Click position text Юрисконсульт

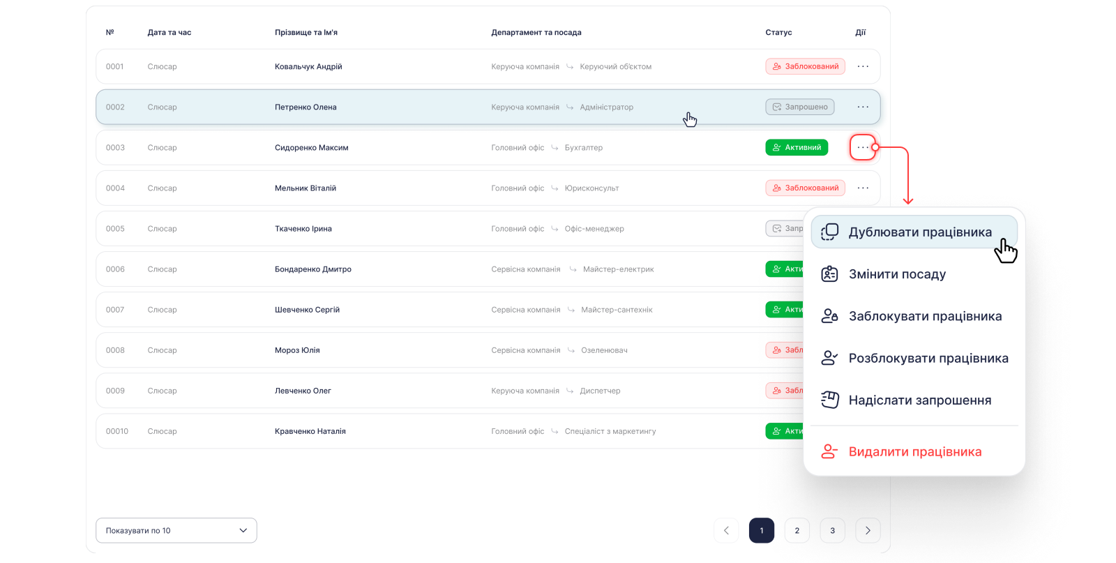coord(592,188)
